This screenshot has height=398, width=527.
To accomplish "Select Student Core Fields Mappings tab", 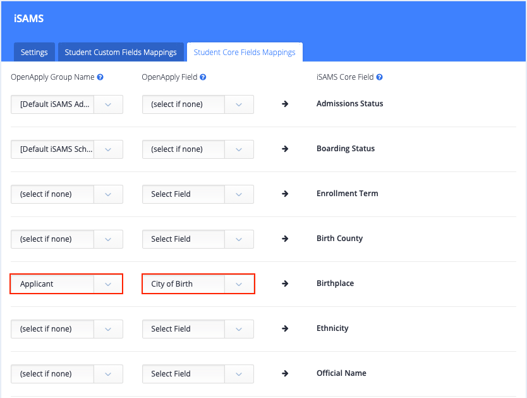I will point(245,52).
